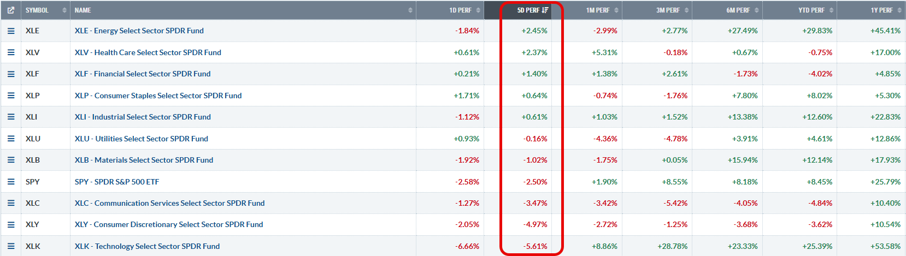
Task: Open the row menu icon for SPY
Action: (x=11, y=182)
